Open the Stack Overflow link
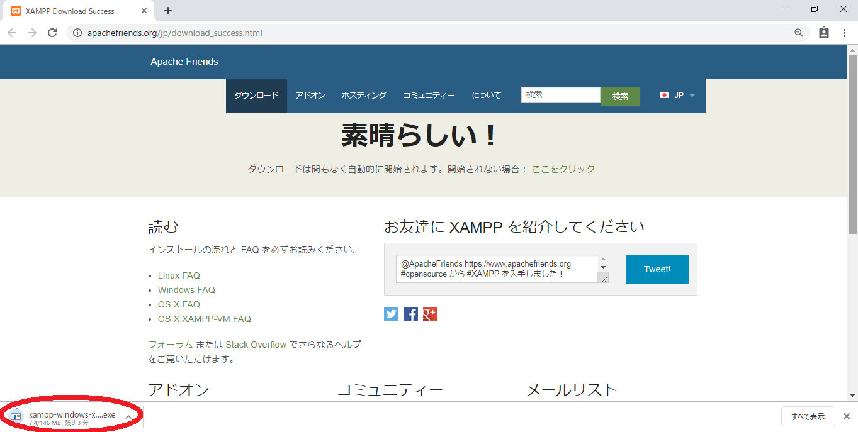 tap(256, 345)
